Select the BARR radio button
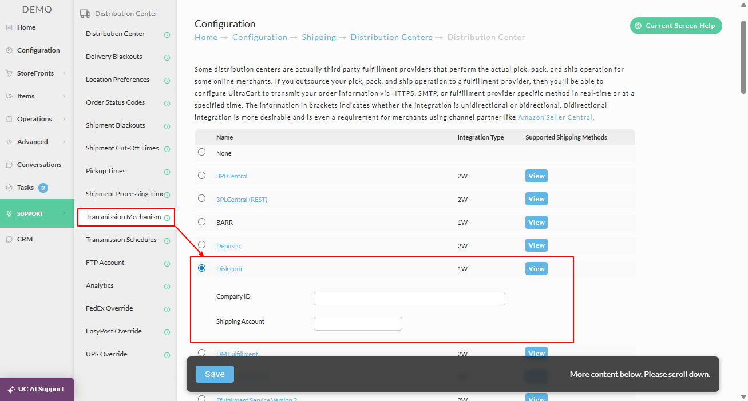Viewport: 748px width, 401px height. click(201, 221)
